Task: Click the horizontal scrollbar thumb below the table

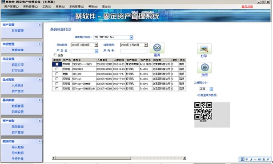Action: tap(93, 158)
